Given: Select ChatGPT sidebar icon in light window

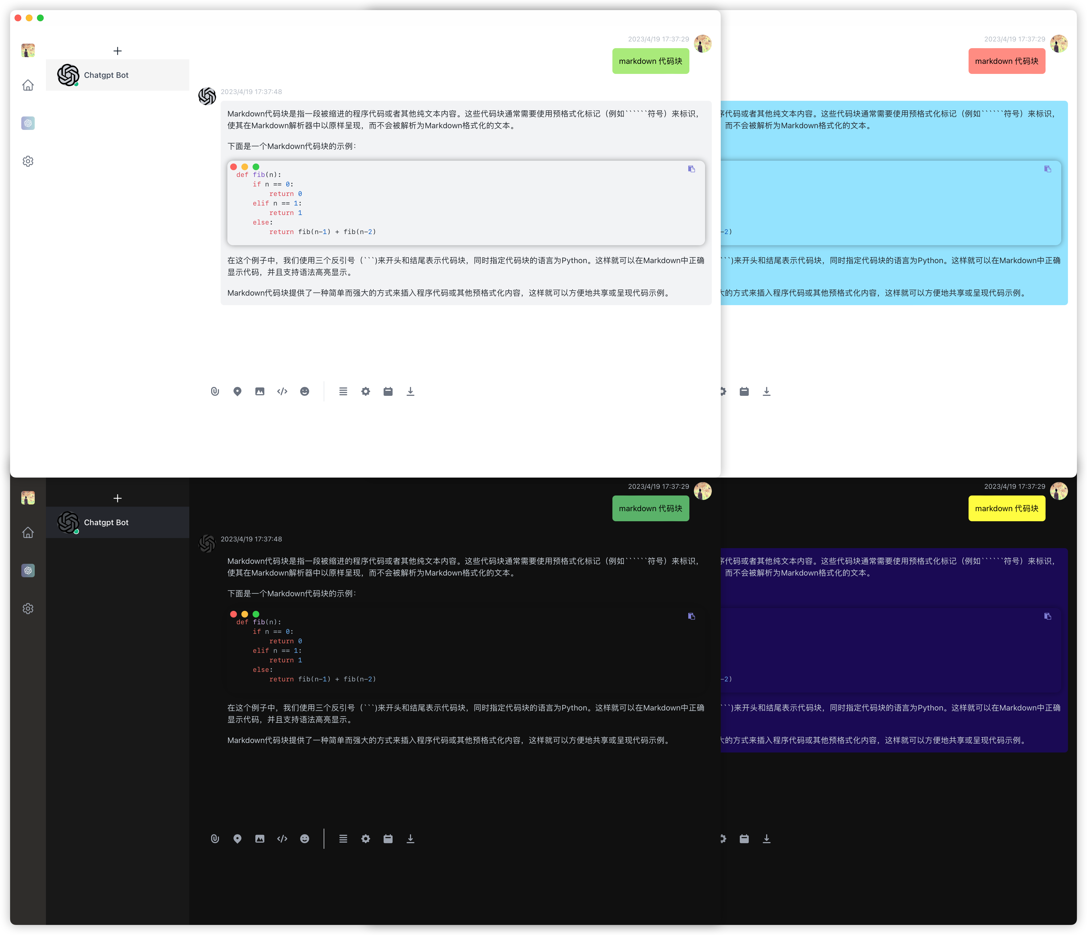Looking at the screenshot, I should click(28, 123).
